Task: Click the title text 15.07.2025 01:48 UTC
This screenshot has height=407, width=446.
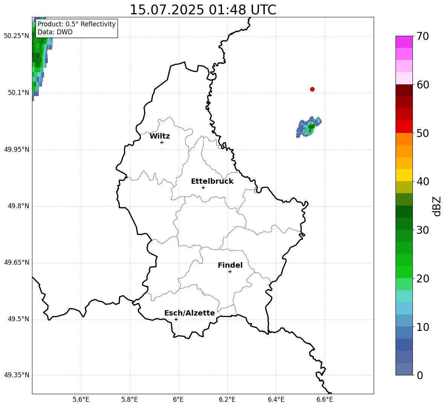Action: (x=203, y=10)
